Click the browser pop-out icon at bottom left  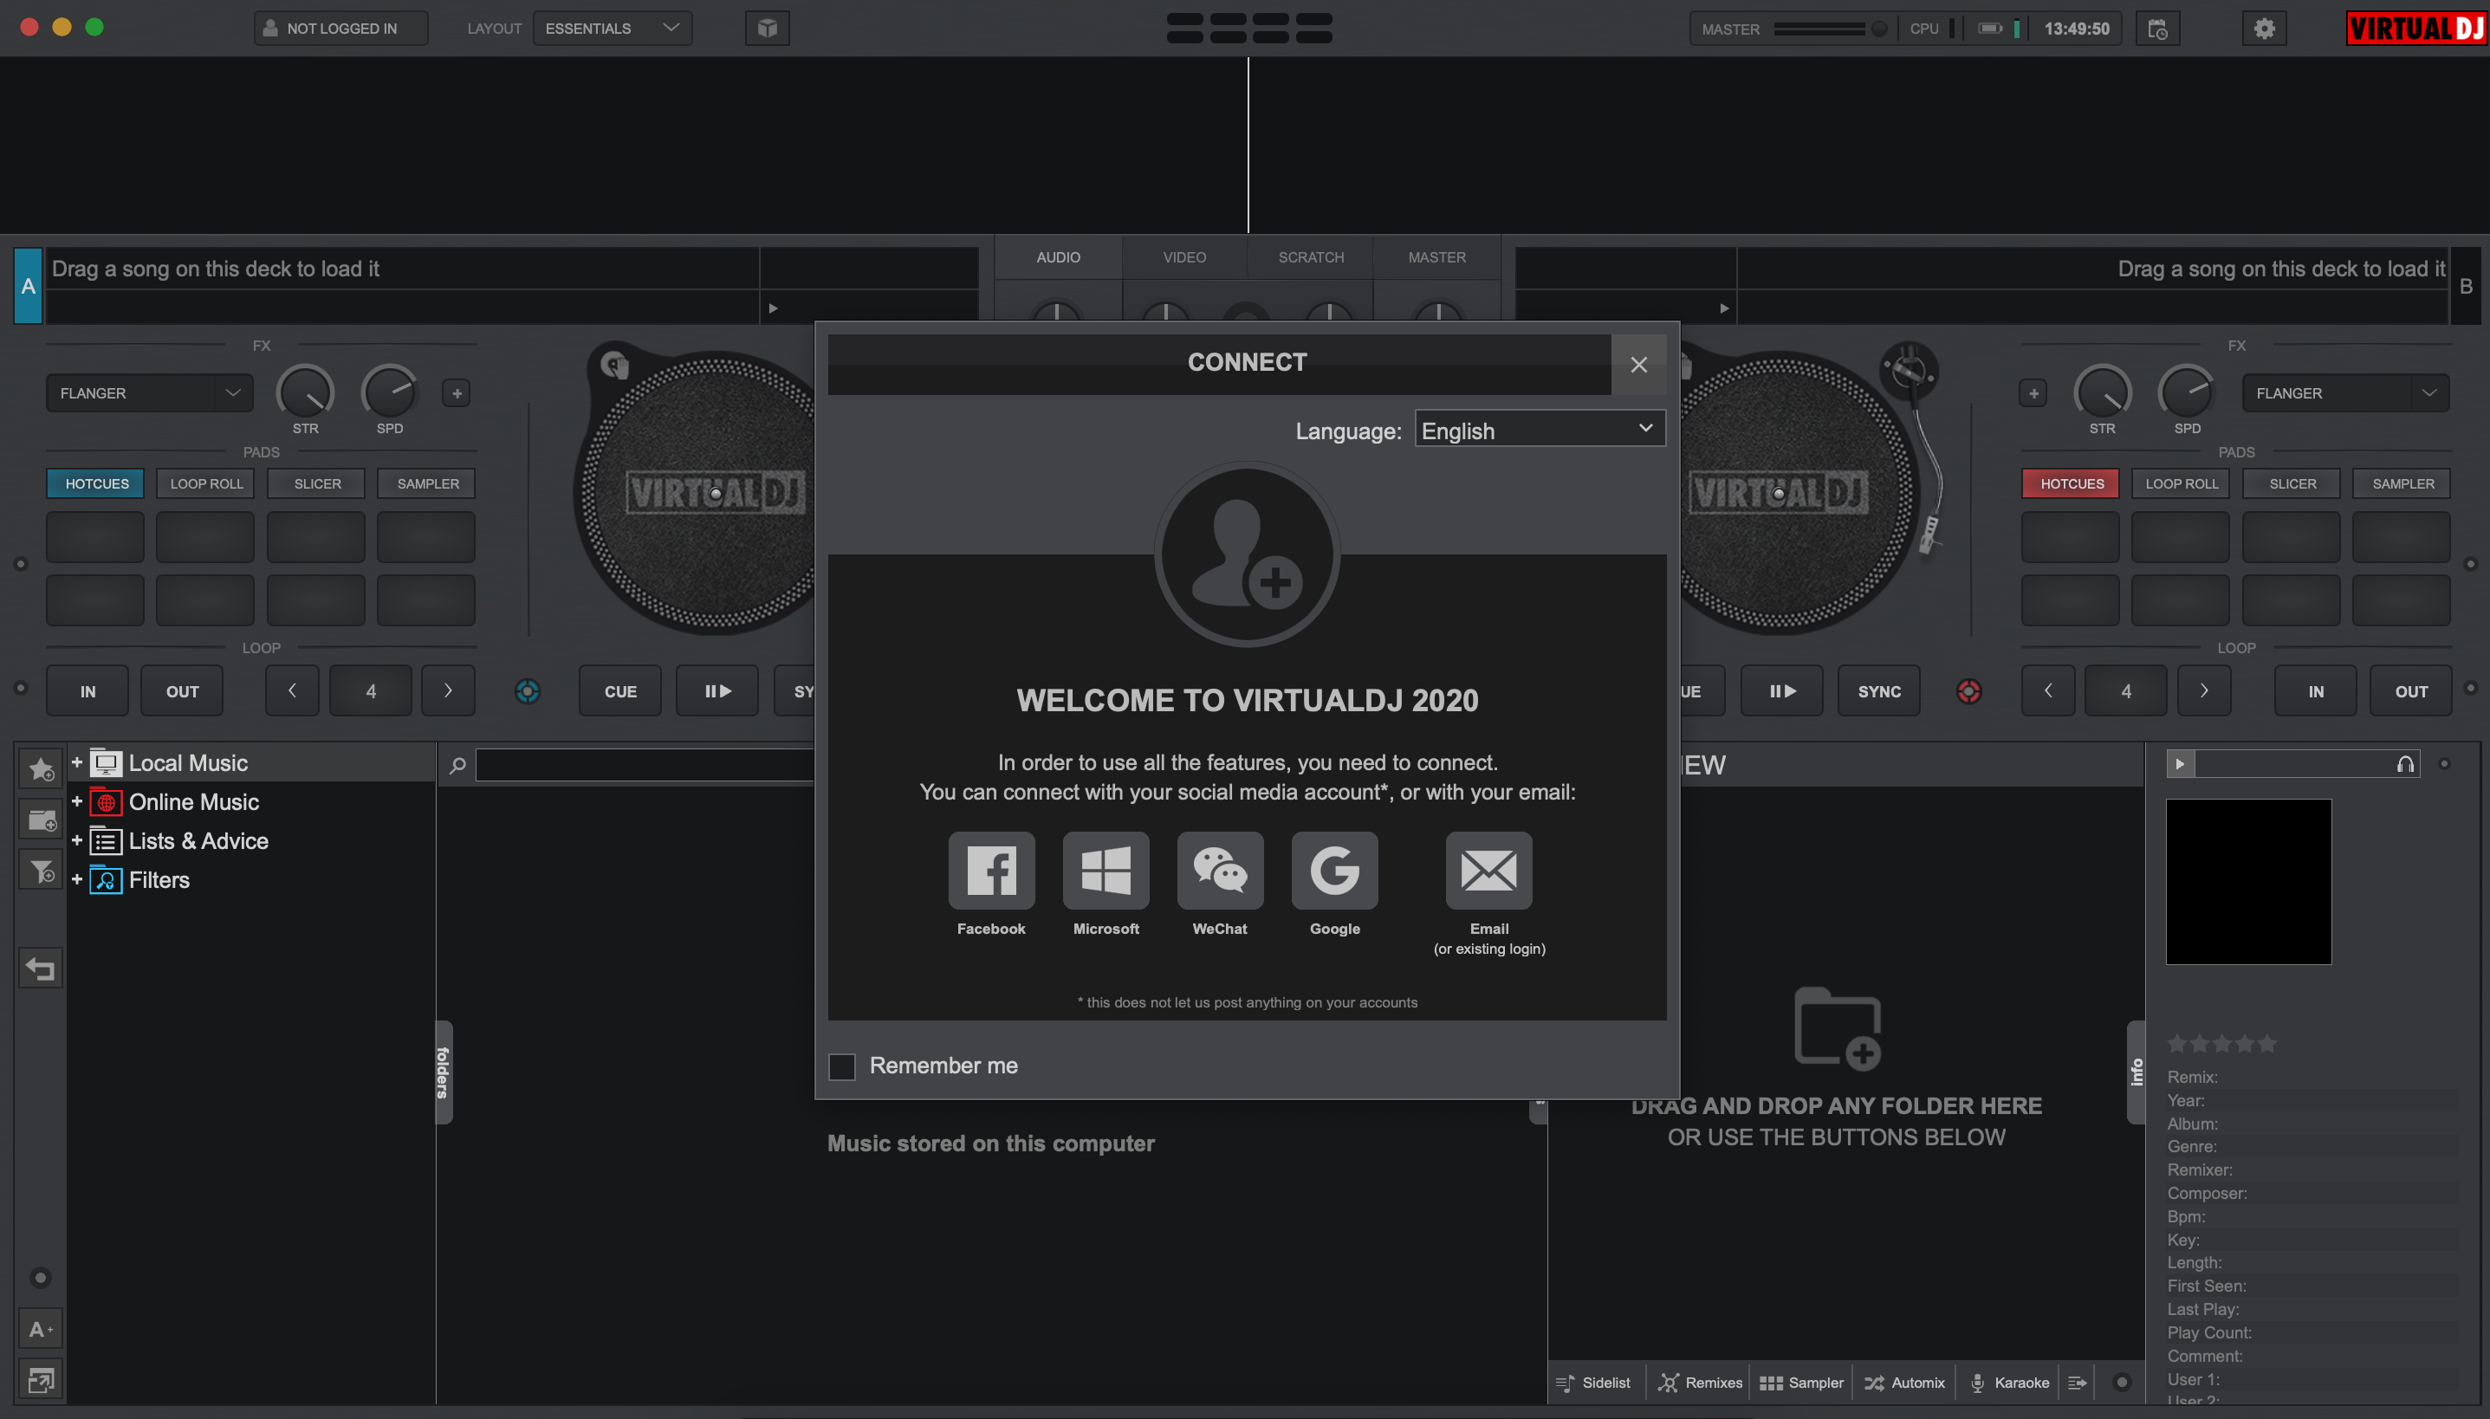coord(41,1380)
